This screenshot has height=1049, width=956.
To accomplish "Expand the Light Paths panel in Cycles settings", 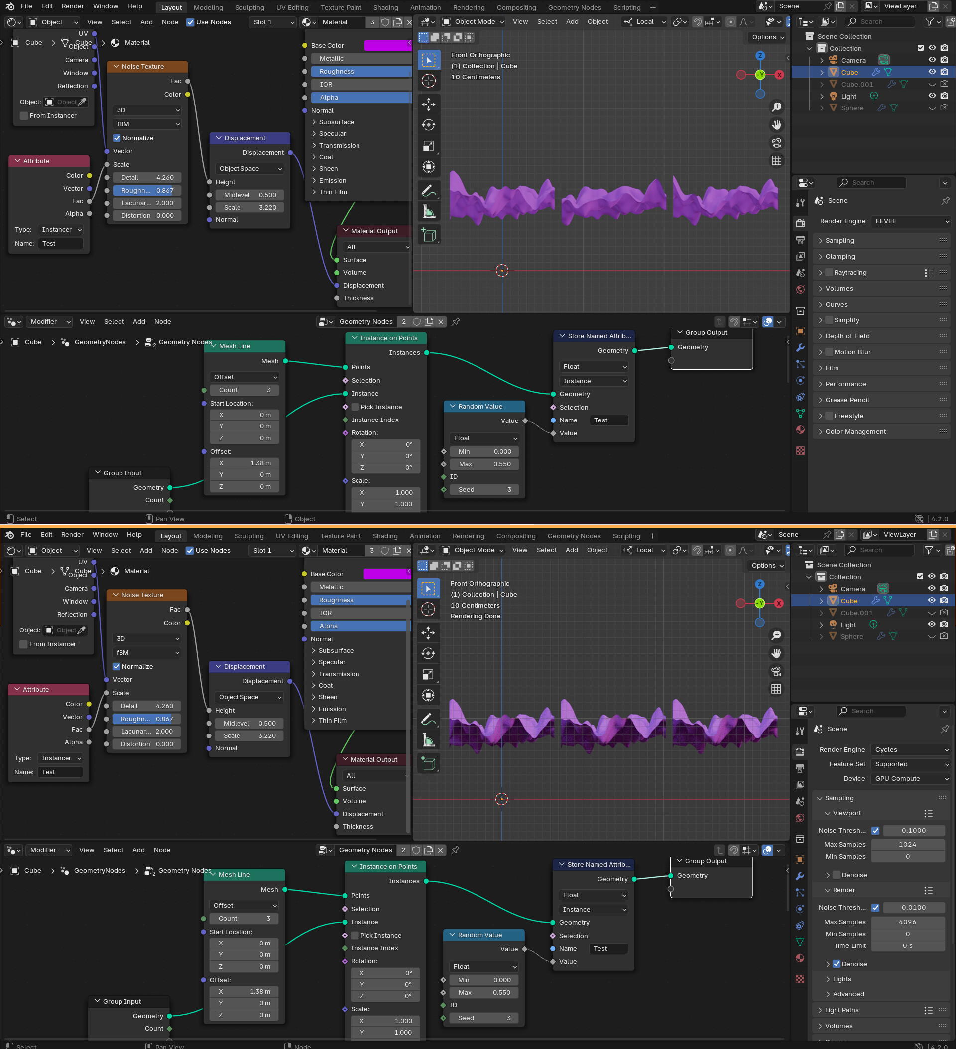I will [x=881, y=1010].
